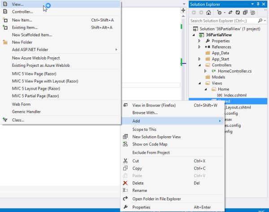Collapse the 36PartialView project node
The width and height of the screenshot is (269, 212).
(194, 35)
